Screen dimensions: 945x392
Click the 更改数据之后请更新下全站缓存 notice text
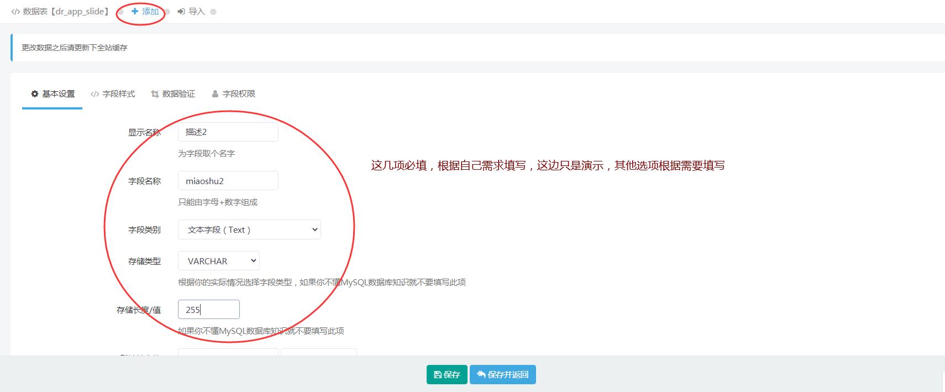click(x=75, y=48)
